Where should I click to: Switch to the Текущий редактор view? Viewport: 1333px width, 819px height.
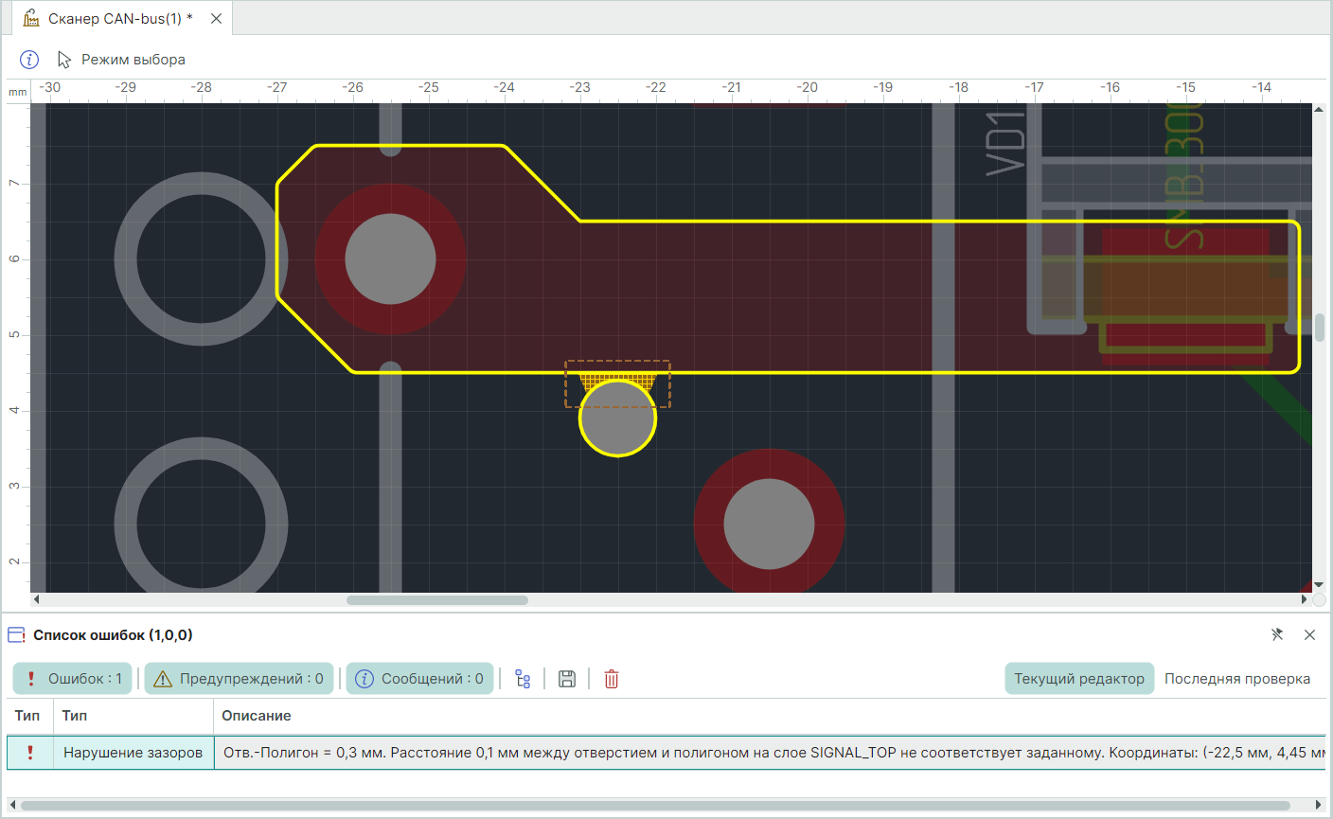(1078, 679)
